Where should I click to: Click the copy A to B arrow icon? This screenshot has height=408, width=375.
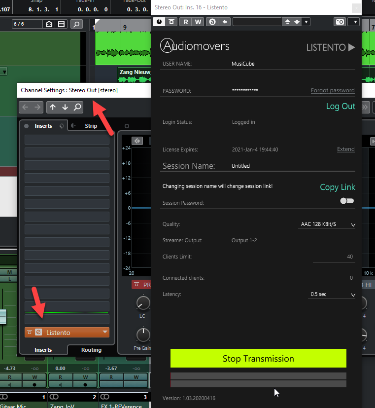click(x=225, y=22)
